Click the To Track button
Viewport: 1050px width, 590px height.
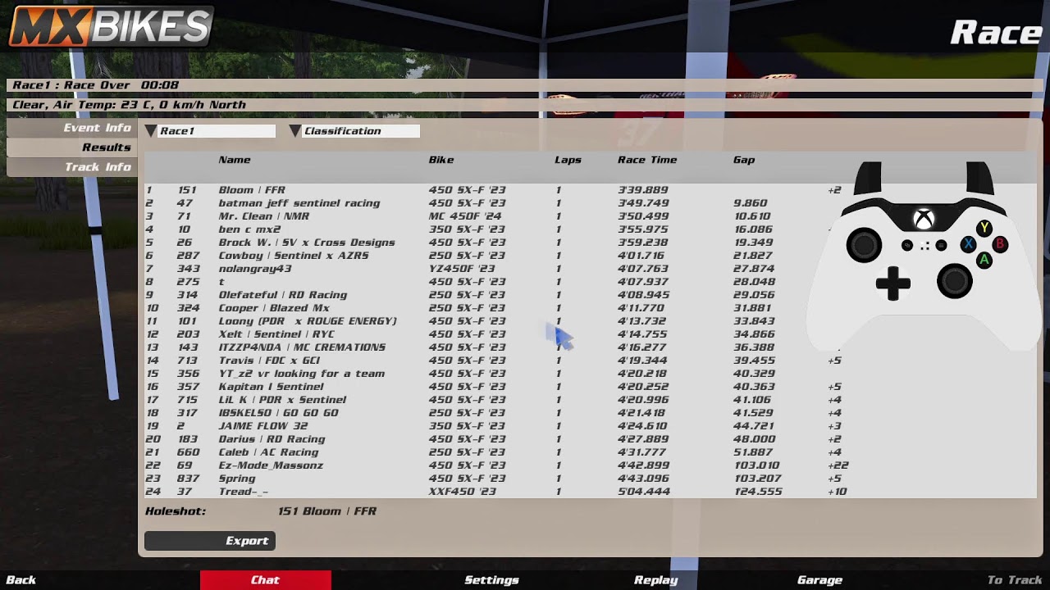1014,580
